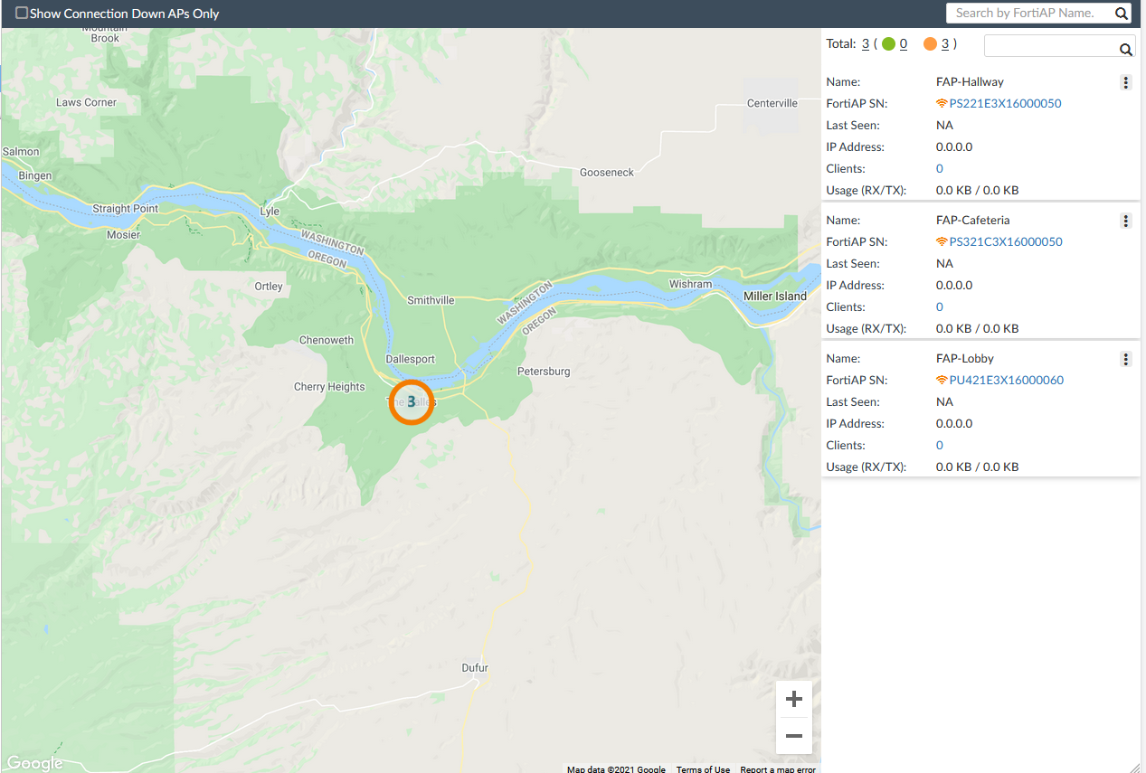Image resolution: width=1146 pixels, height=773 pixels.
Task: Click the orange cluster marker with 3 APs
Action: [x=412, y=402]
